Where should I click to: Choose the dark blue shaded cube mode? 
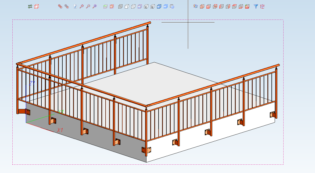pyautogui.click(x=159, y=6)
